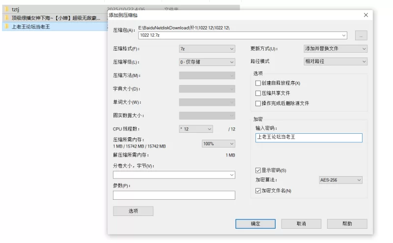This screenshot has width=393, height=243.
Task: Open the 压缩格式 dropdown showing 7z
Action: pos(207,49)
